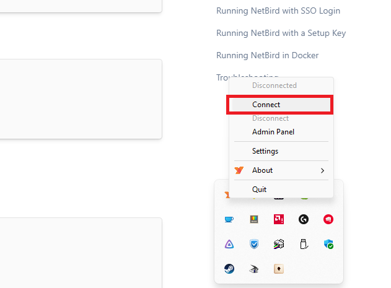Follow the Running NetBird in Docker link
The image size is (391, 288).
pos(267,55)
